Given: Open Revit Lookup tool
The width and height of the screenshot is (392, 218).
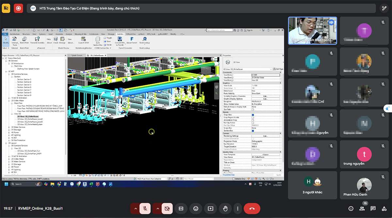Looking at the screenshot, I should coord(145,40).
